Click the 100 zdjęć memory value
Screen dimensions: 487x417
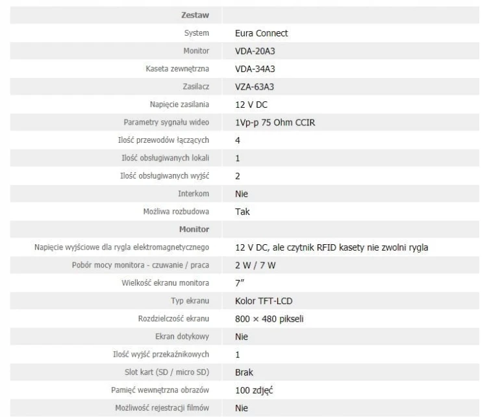(254, 390)
